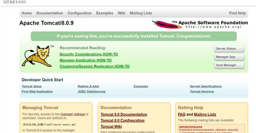
Task: Follow the manager webapp link
Action: coord(73,114)
